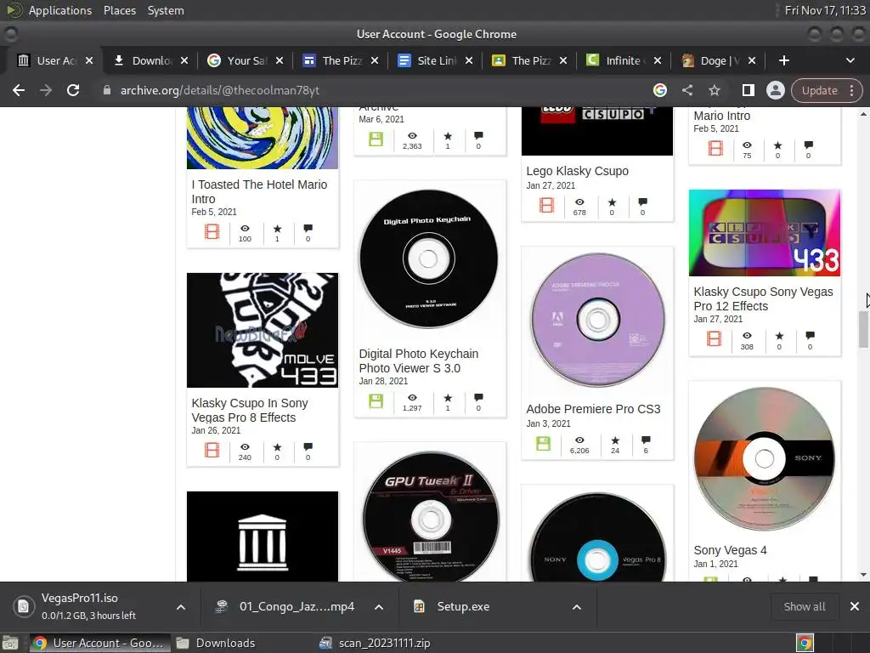870x653 pixels.
Task: Open Adobe Premiere Pro CS3 title link
Action: (x=593, y=409)
